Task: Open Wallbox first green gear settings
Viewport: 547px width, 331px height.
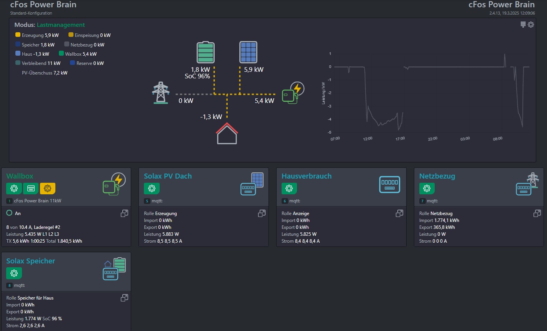Action: (14, 189)
